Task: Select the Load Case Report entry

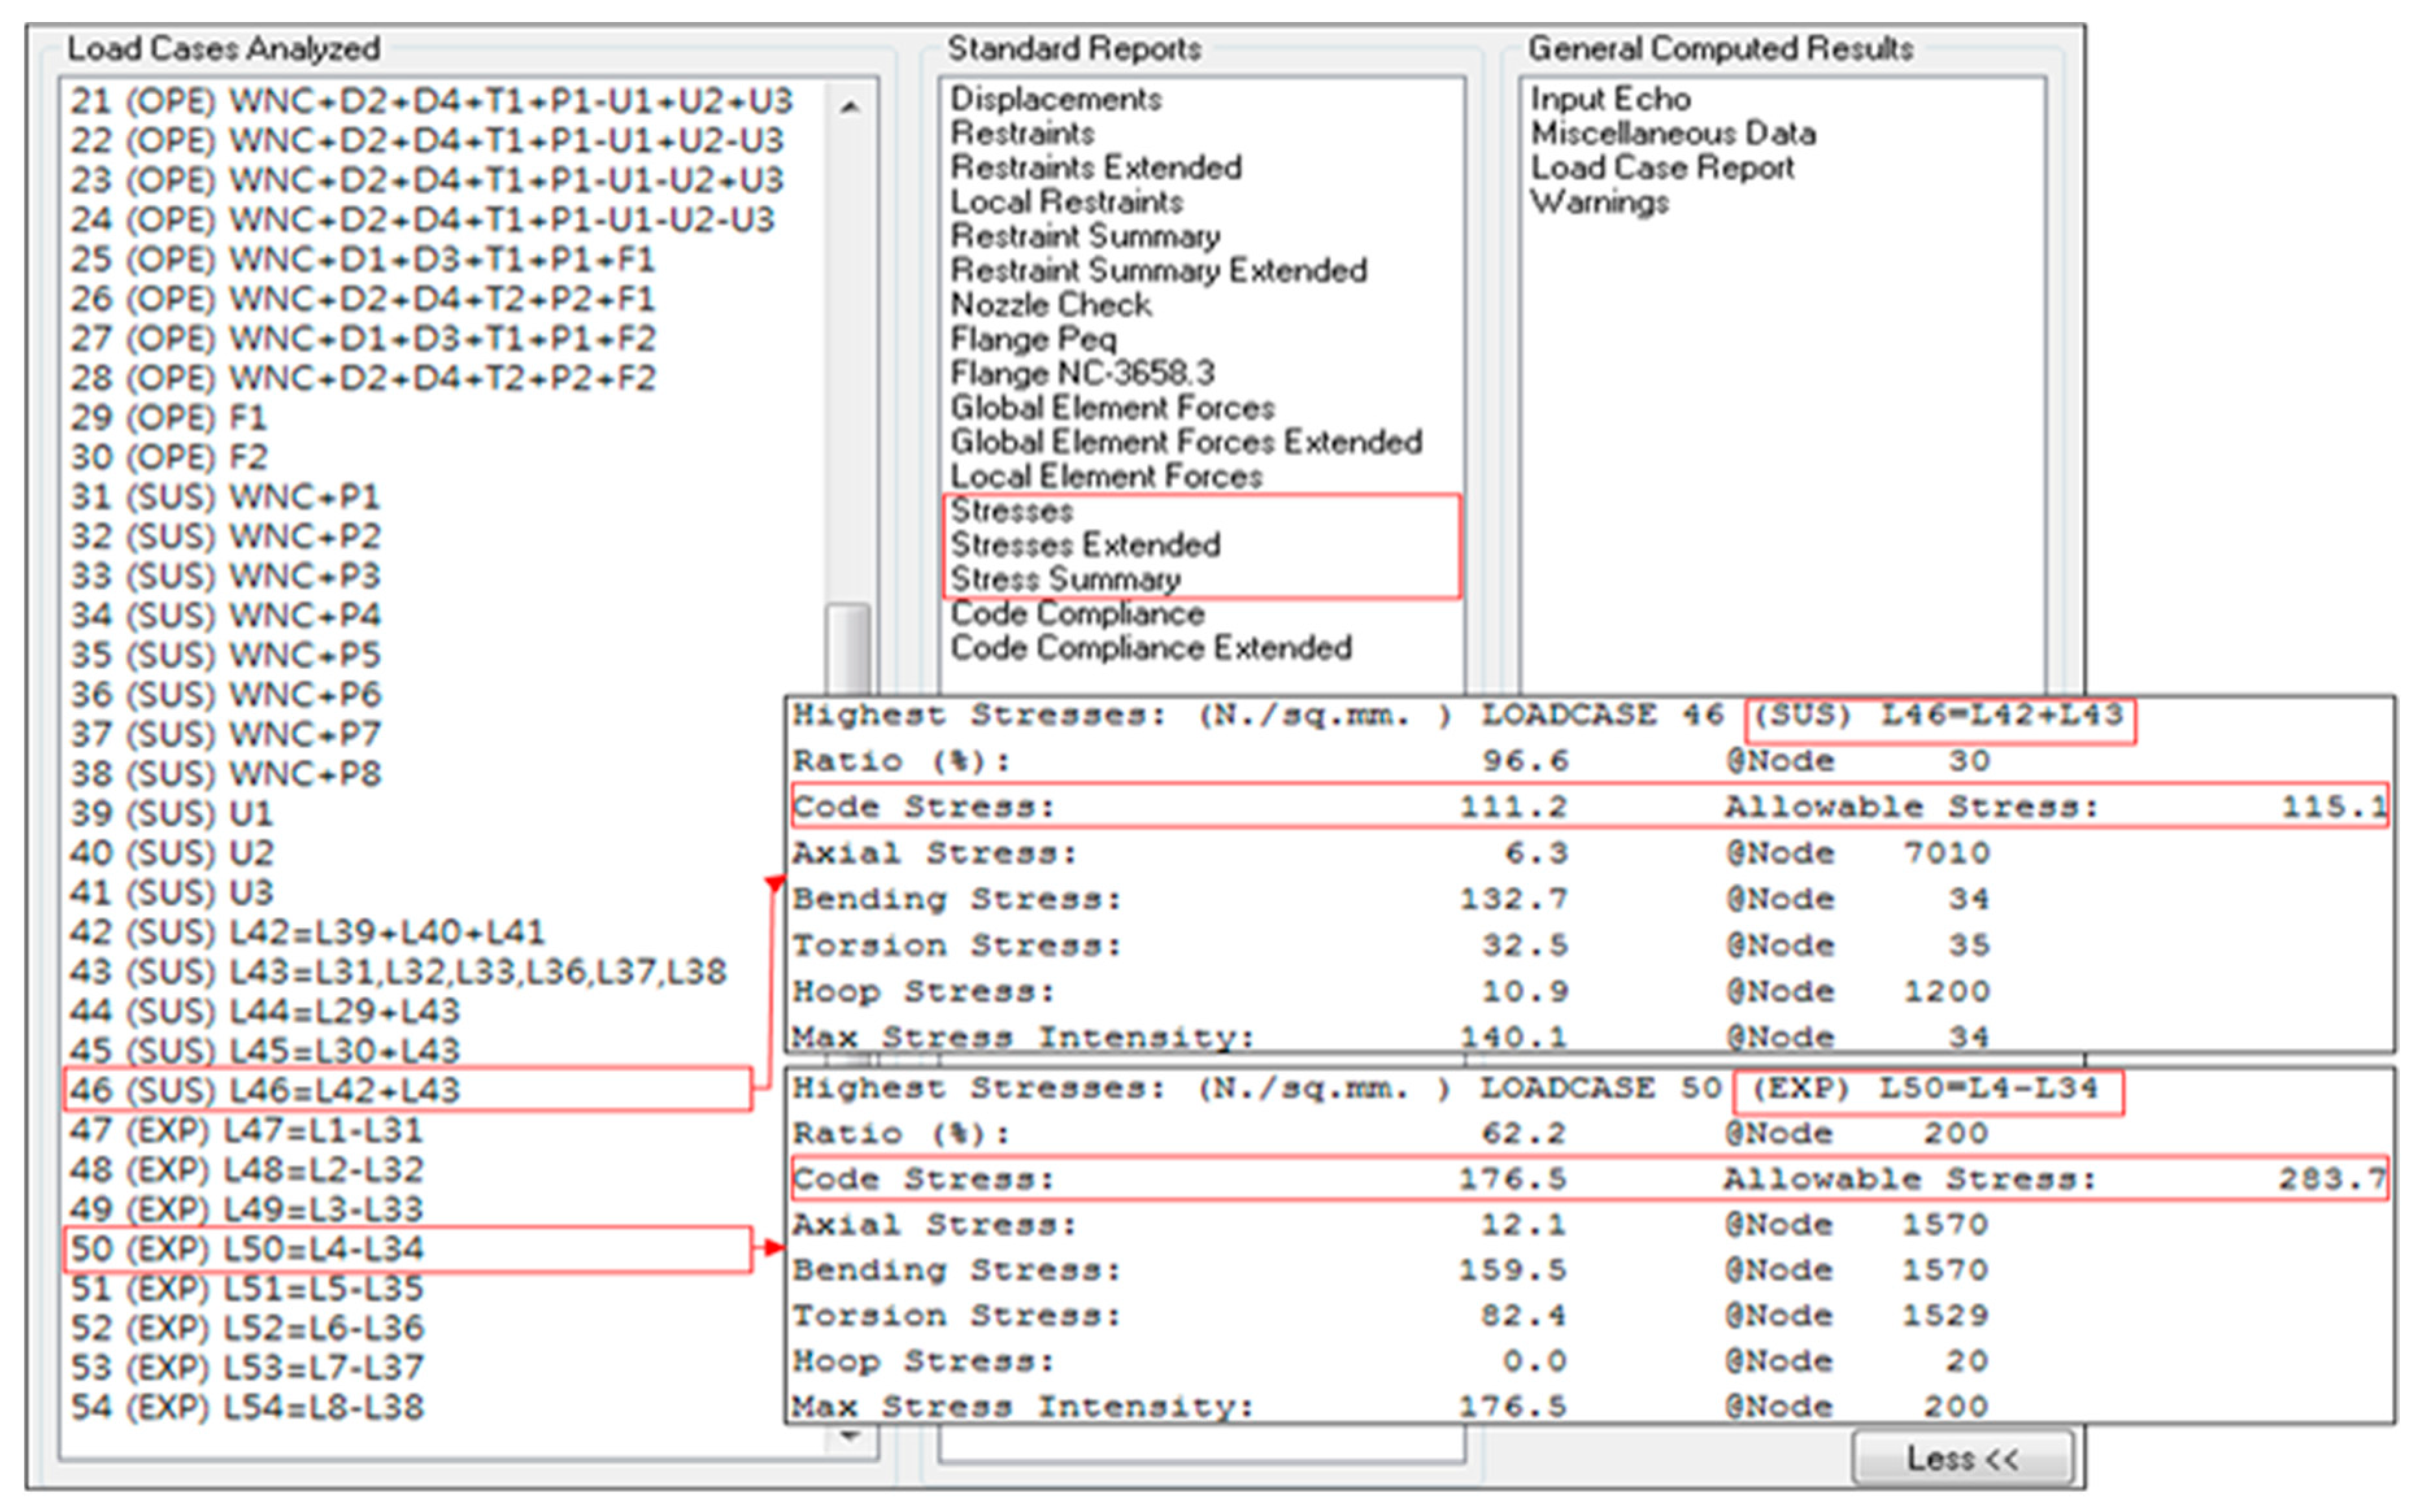Action: (x=1662, y=167)
